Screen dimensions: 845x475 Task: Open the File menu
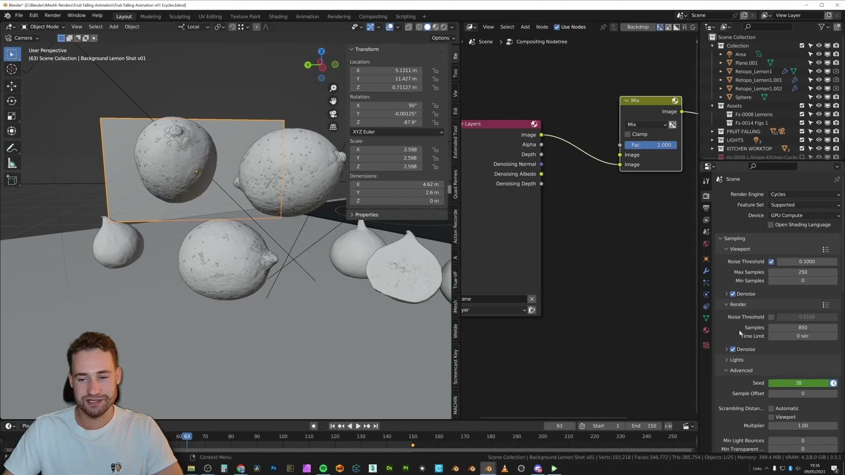coord(19,15)
